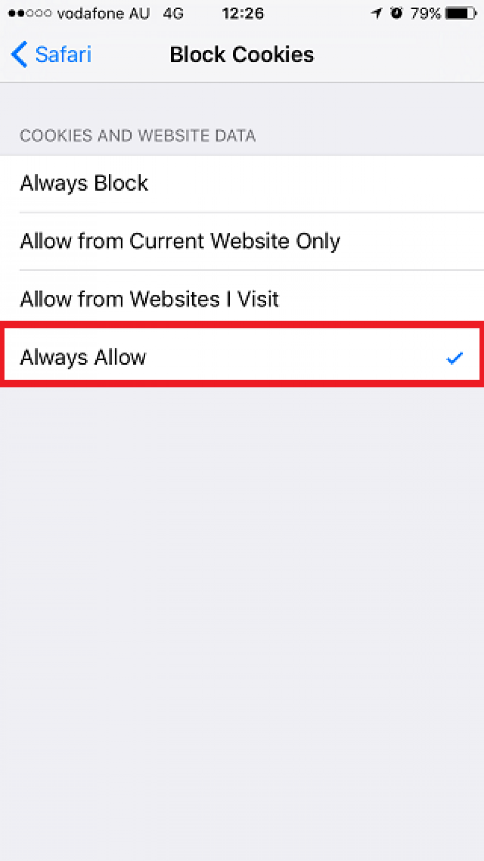The image size is (484, 861).
Task: Tap the 79% battery percentage
Action: [425, 13]
